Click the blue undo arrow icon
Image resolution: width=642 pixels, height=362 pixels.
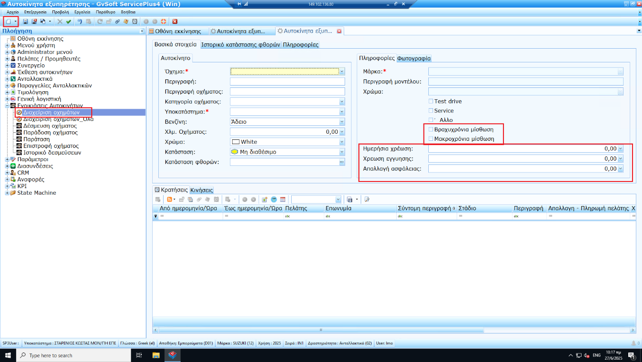tap(79, 21)
